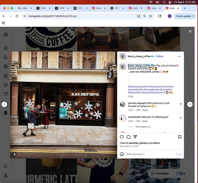This screenshot has width=198, height=183.
Task: Open install app icon in address bar
Action: [x=139, y=16]
